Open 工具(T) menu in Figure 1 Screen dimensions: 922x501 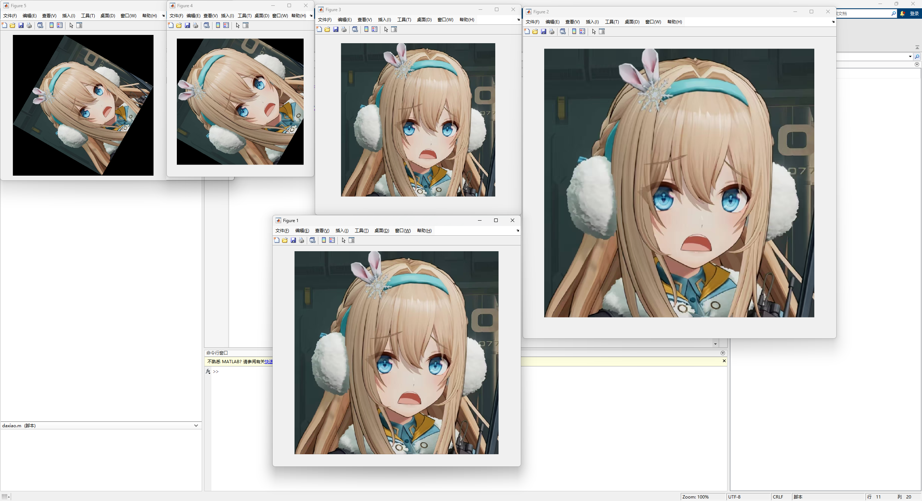[x=361, y=231]
